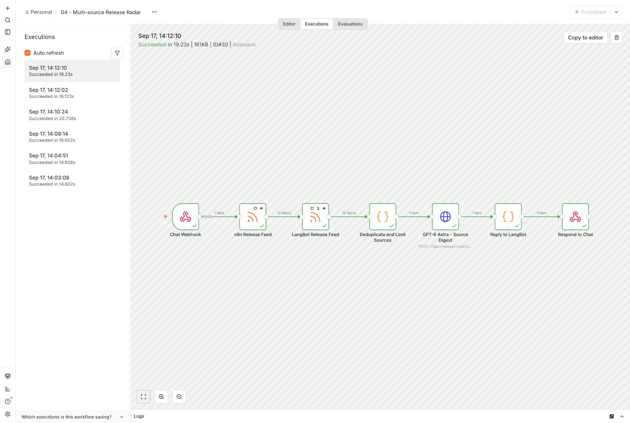Open workflow options three-dots menu
This screenshot has height=423, width=630.
click(154, 12)
